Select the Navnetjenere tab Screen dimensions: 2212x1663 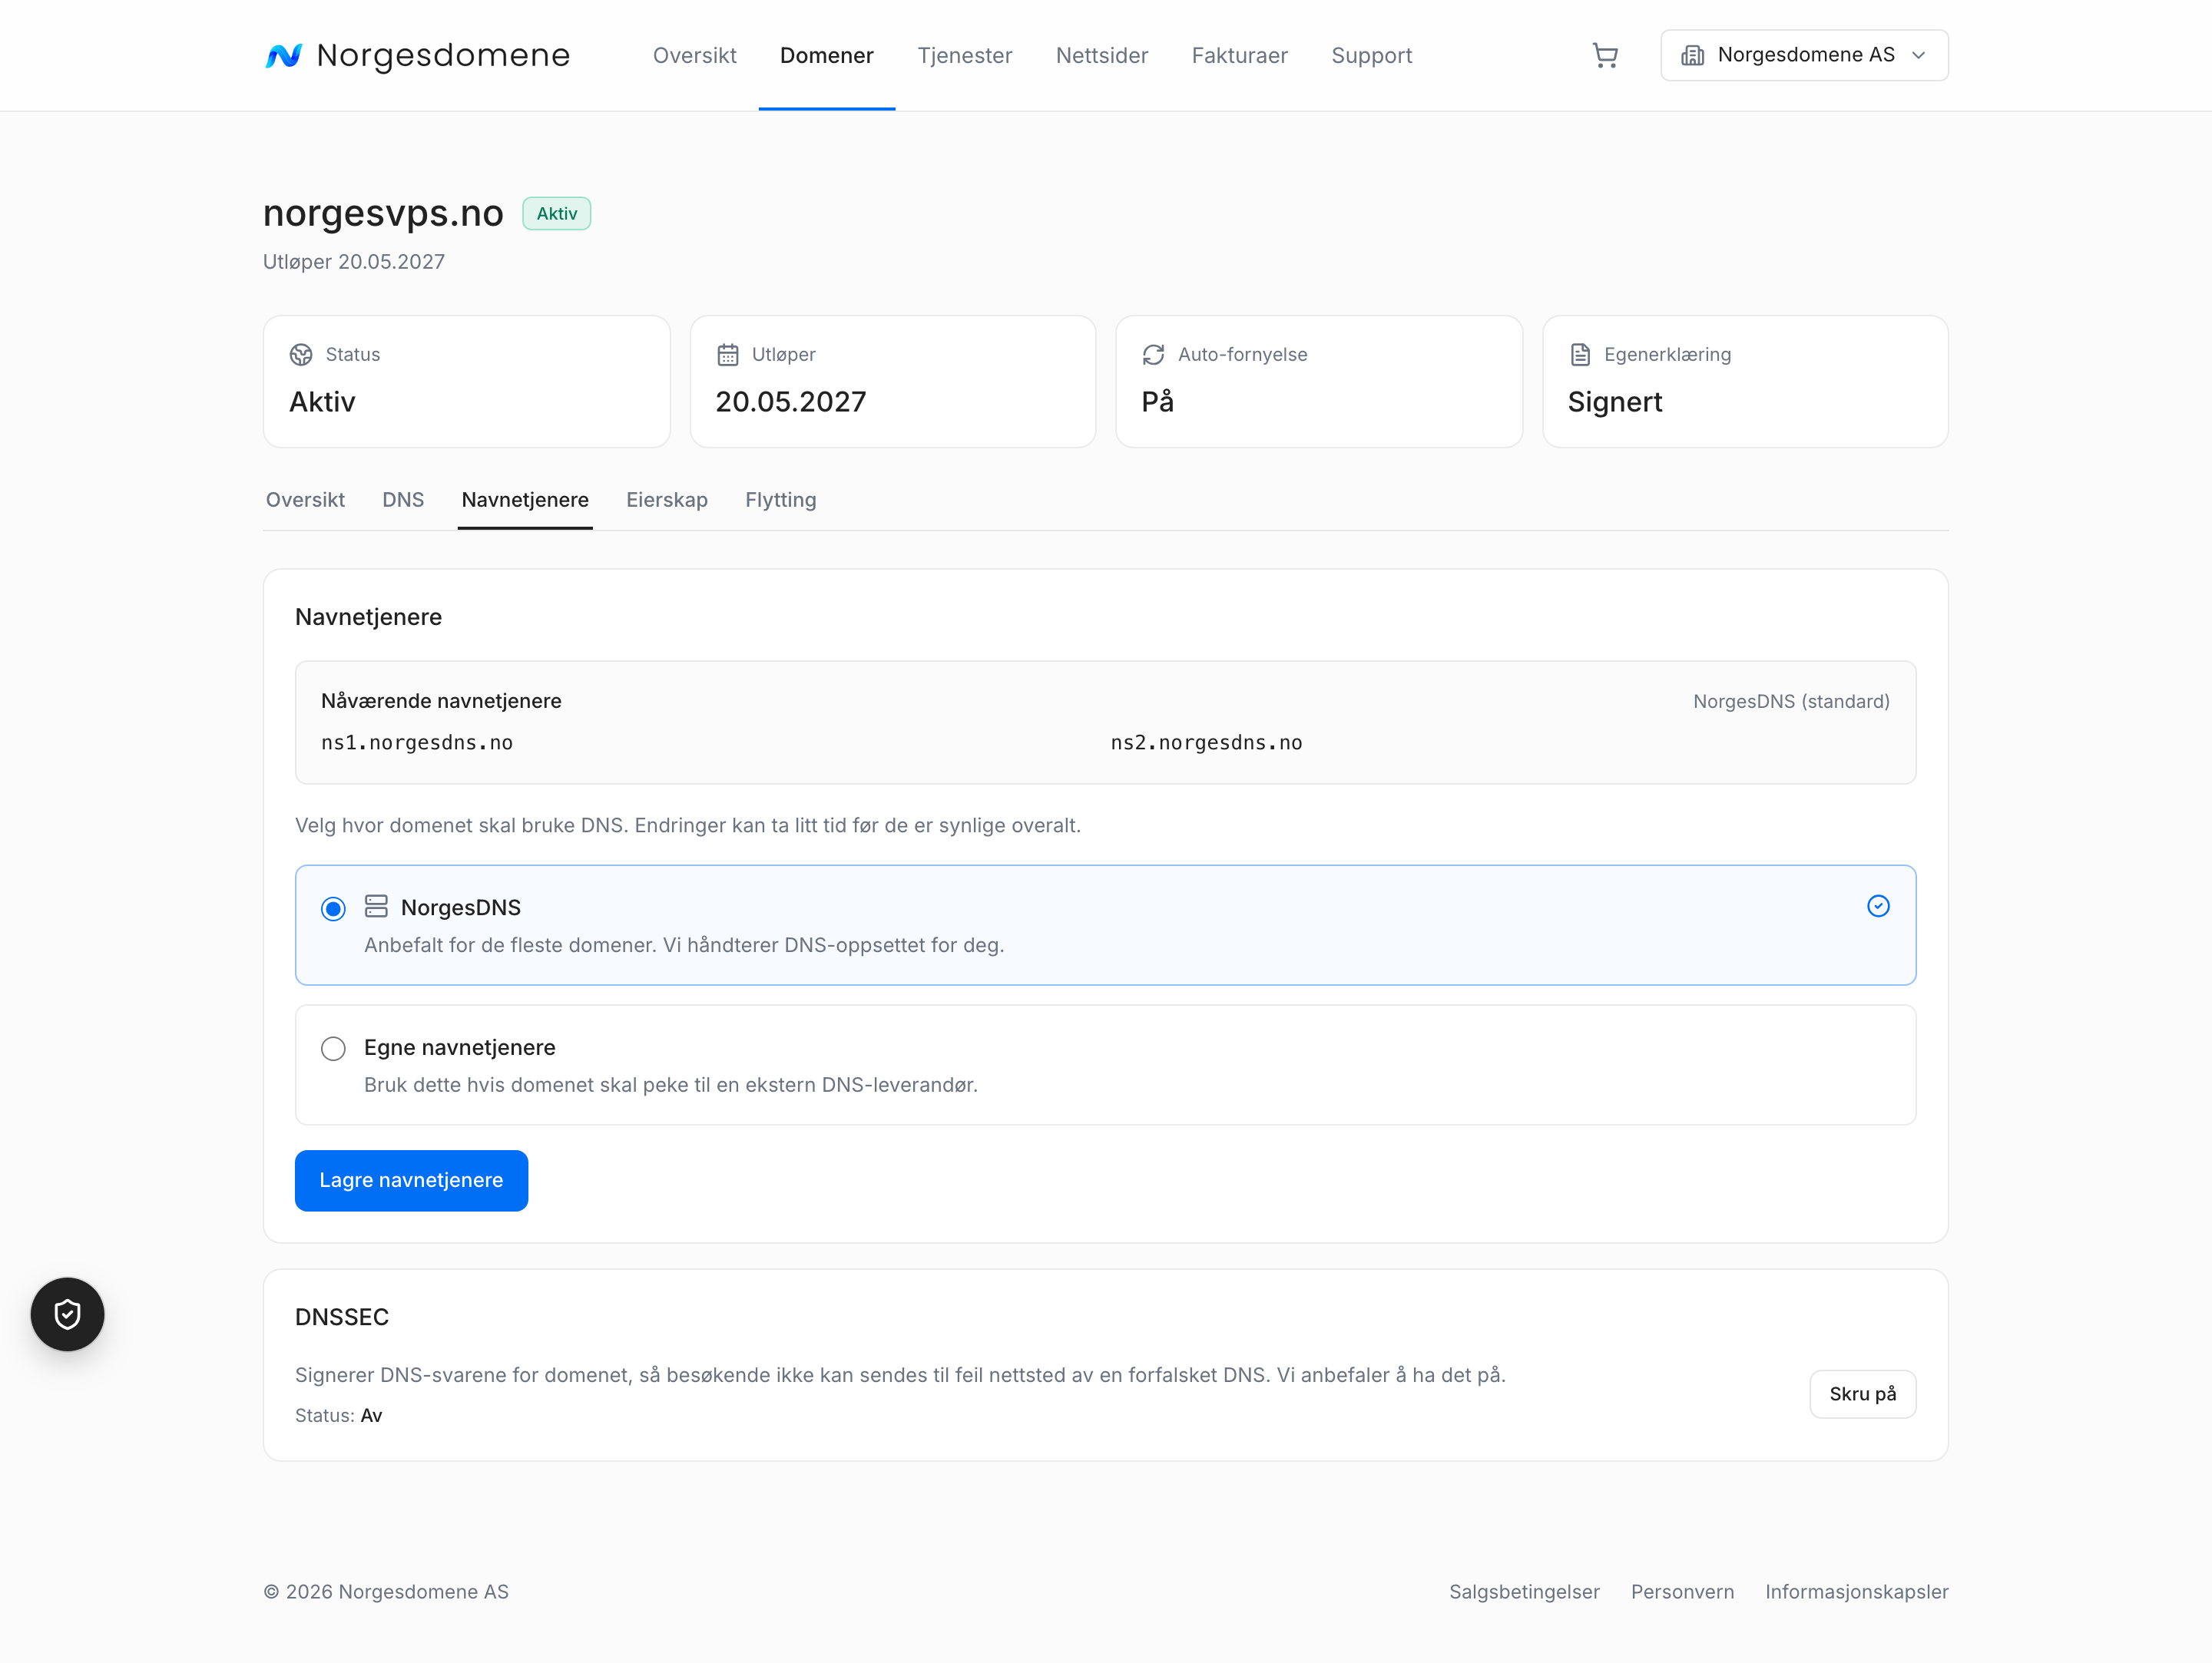525,500
